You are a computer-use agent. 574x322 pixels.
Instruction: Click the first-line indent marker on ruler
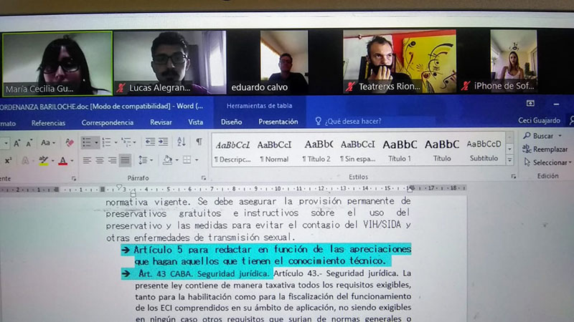point(119,187)
